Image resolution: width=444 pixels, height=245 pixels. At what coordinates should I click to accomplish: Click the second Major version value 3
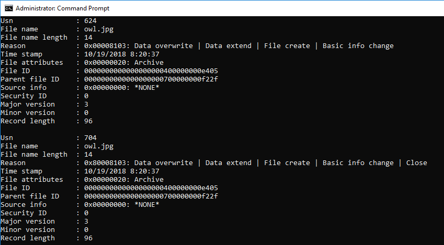click(86, 221)
